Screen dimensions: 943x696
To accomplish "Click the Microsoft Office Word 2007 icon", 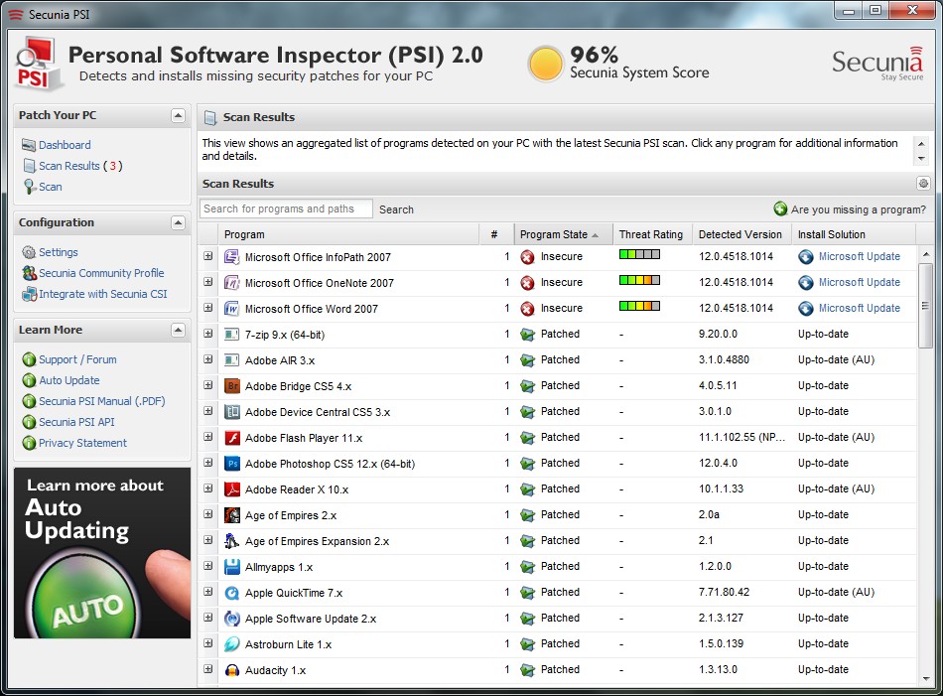I will 231,309.
